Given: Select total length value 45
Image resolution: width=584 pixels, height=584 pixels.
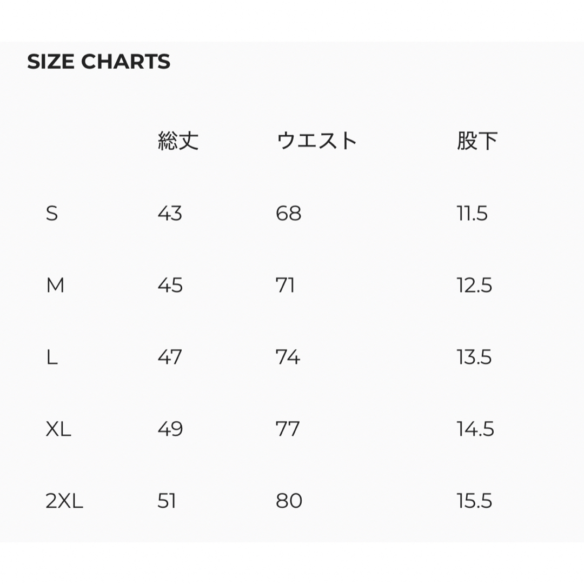Looking at the screenshot, I should coord(170,286).
